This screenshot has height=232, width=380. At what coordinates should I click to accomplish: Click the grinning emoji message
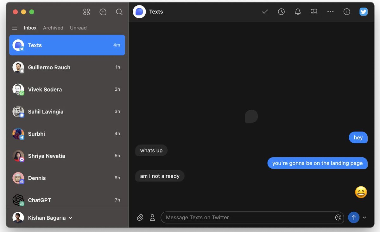click(361, 192)
